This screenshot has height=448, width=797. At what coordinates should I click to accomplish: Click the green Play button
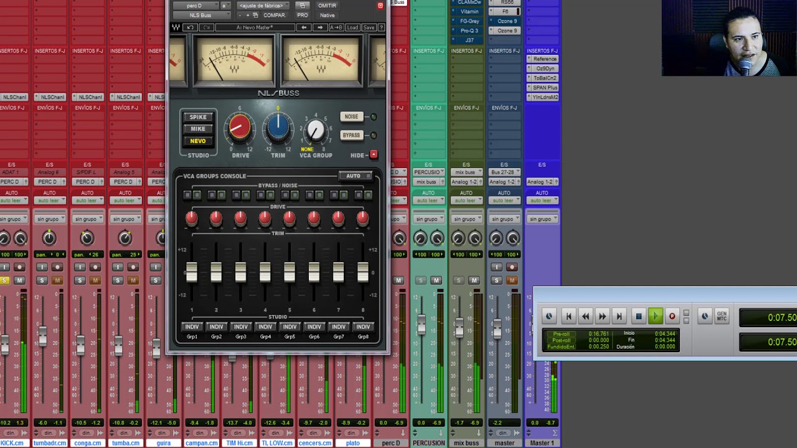(655, 316)
